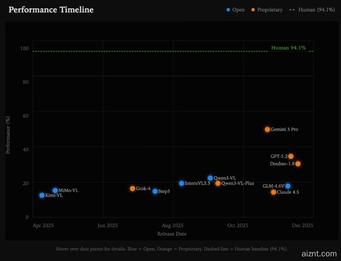Image resolution: width=341 pixels, height=261 pixels.
Task: Click the Performance Timeline heading
Action: (51, 10)
